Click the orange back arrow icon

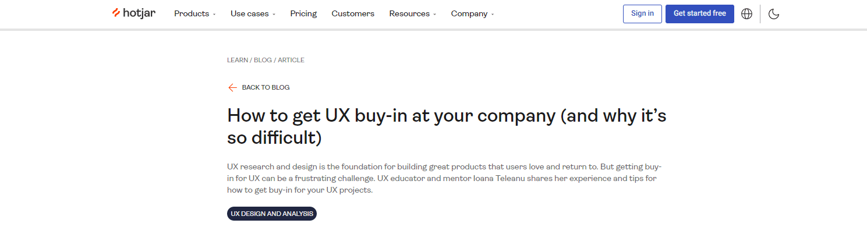tap(232, 87)
